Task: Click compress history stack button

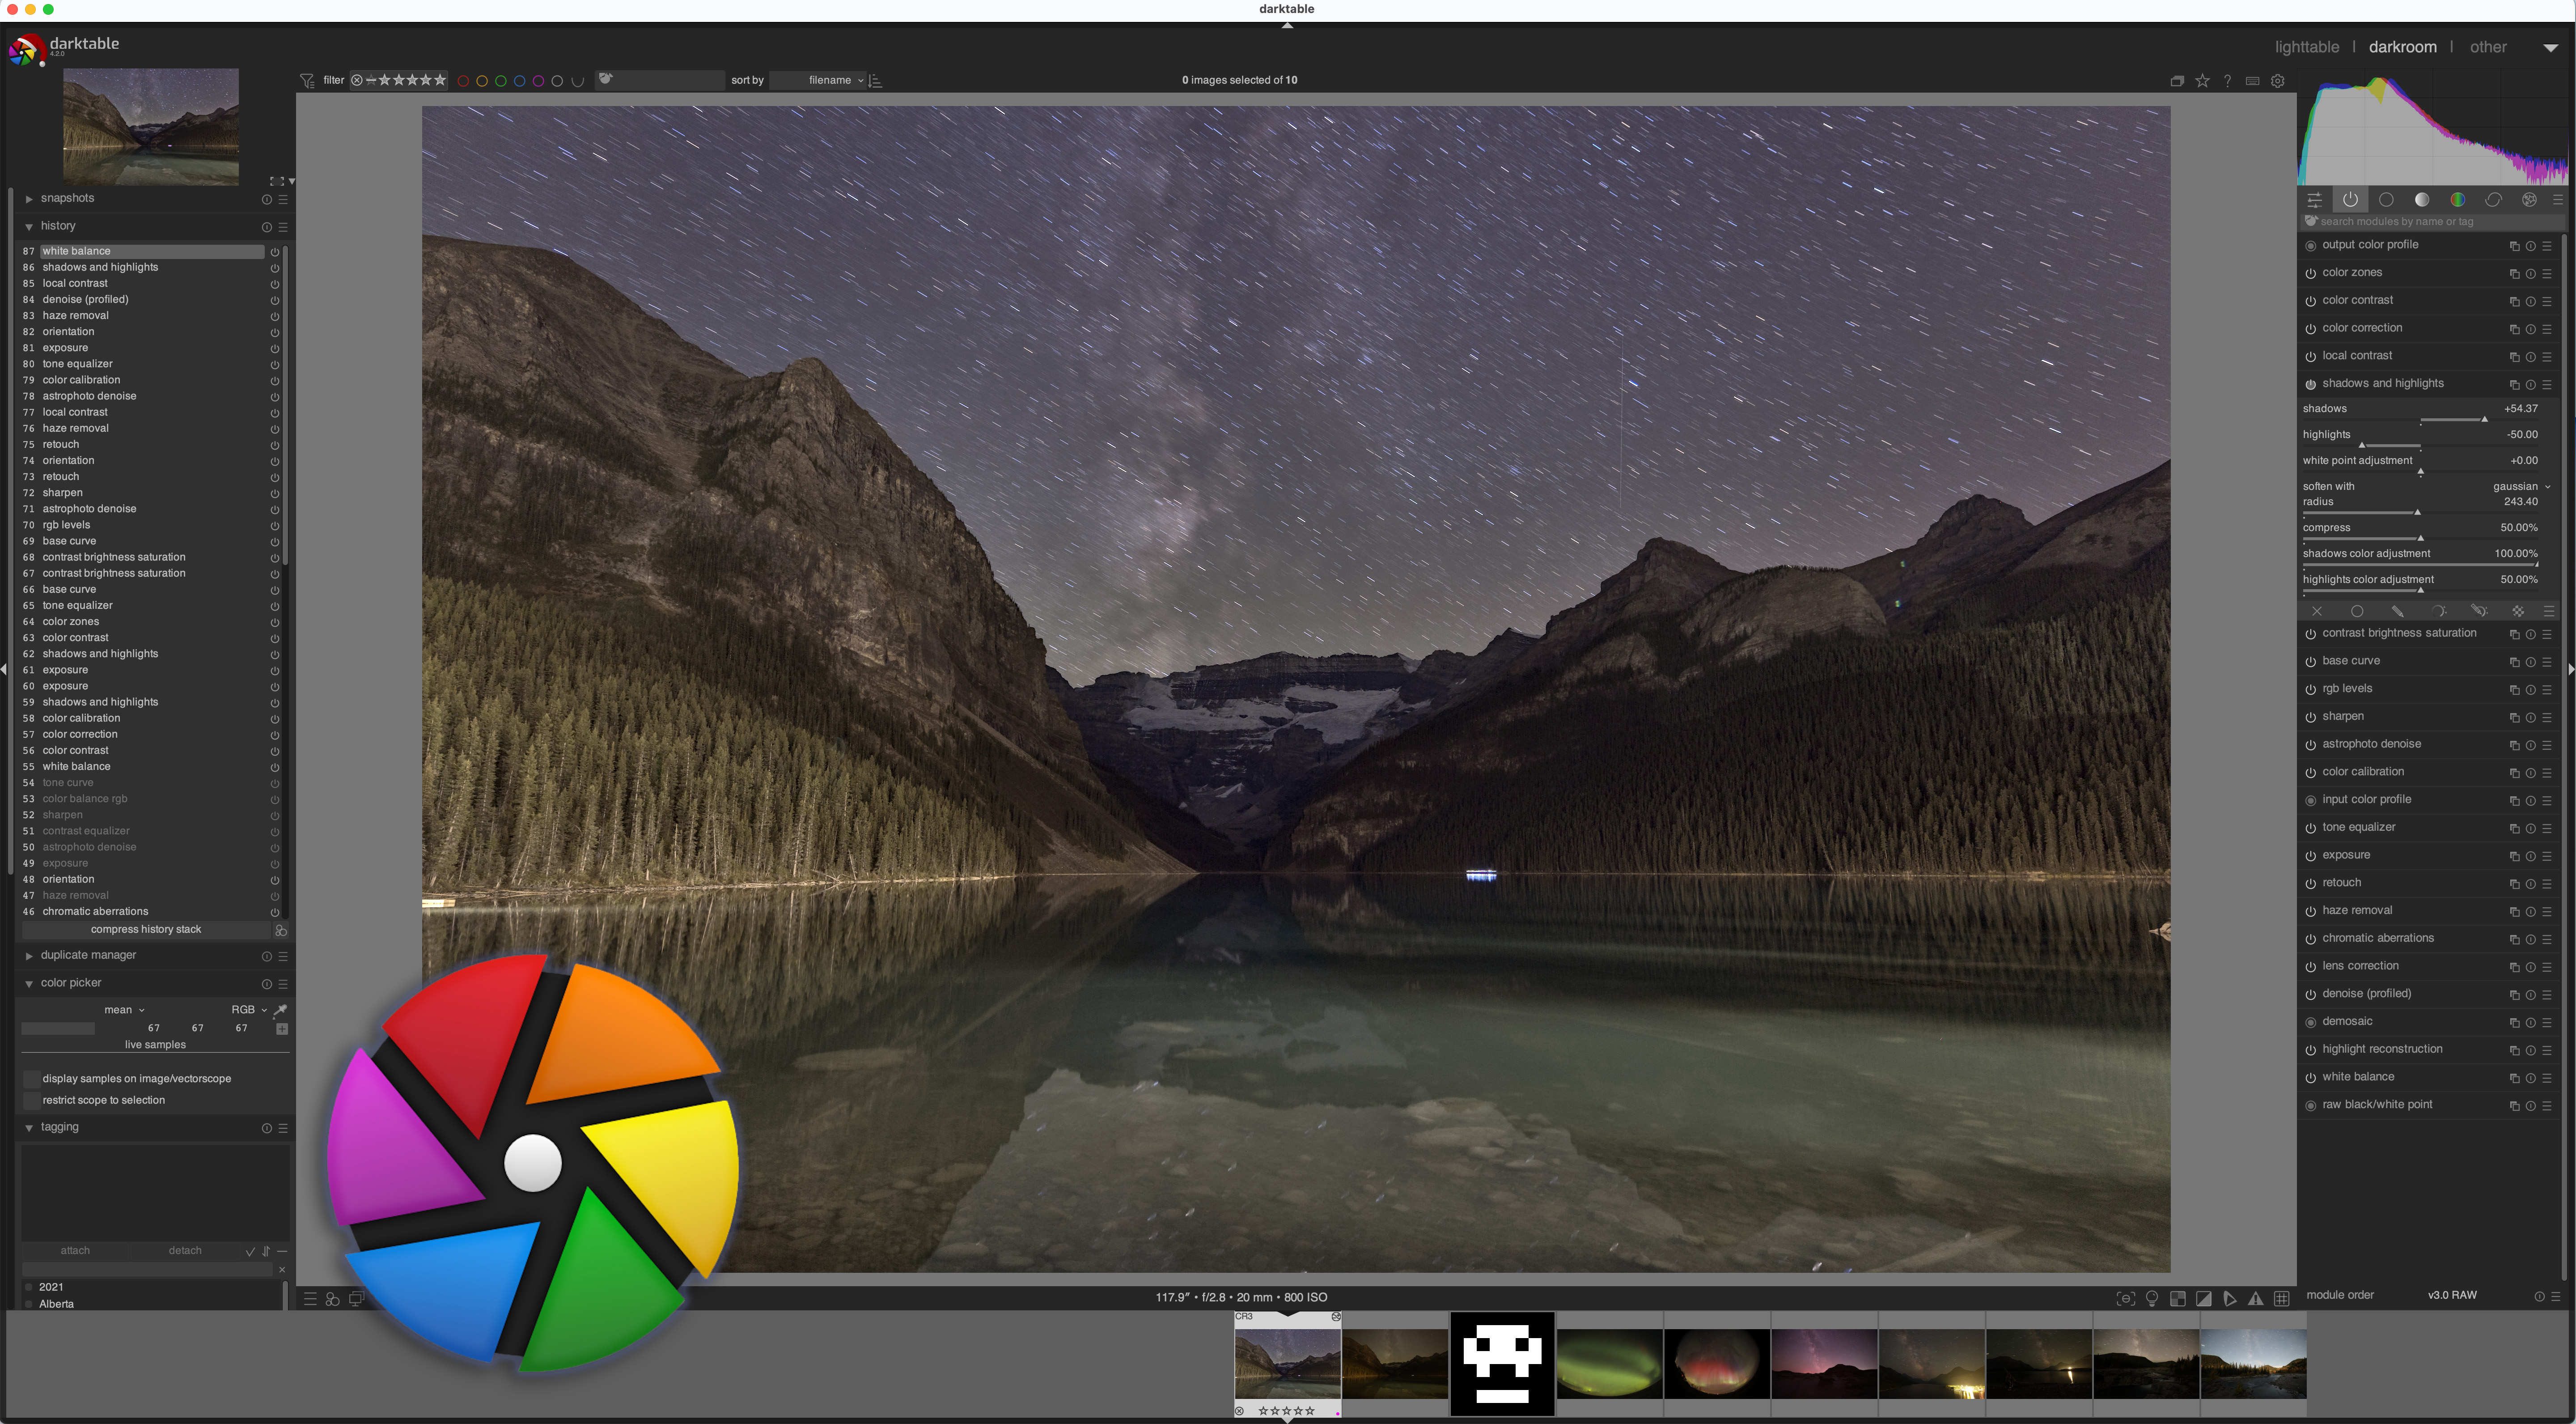Action: click(146, 930)
